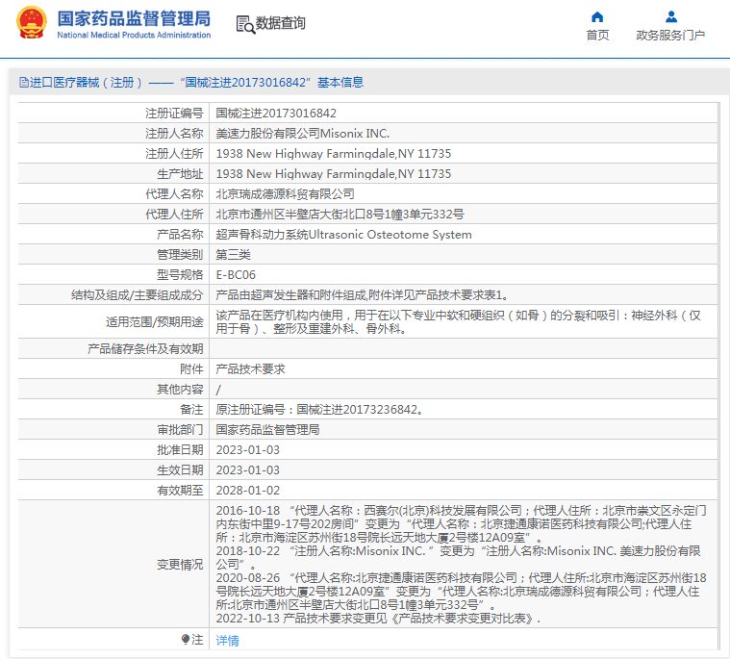
Task: Click the 国家药品监督管理局 site title
Action: 134,18
